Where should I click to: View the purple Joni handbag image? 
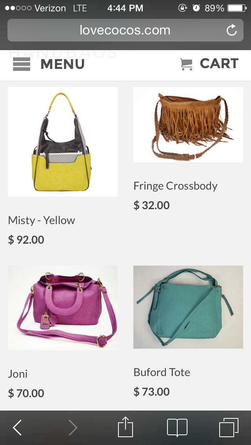[63, 308]
